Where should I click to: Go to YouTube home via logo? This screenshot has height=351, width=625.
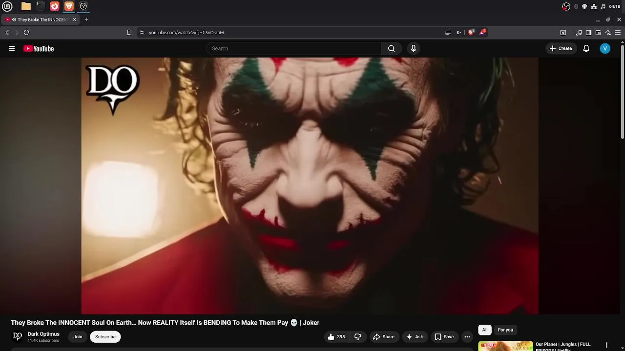coord(39,48)
